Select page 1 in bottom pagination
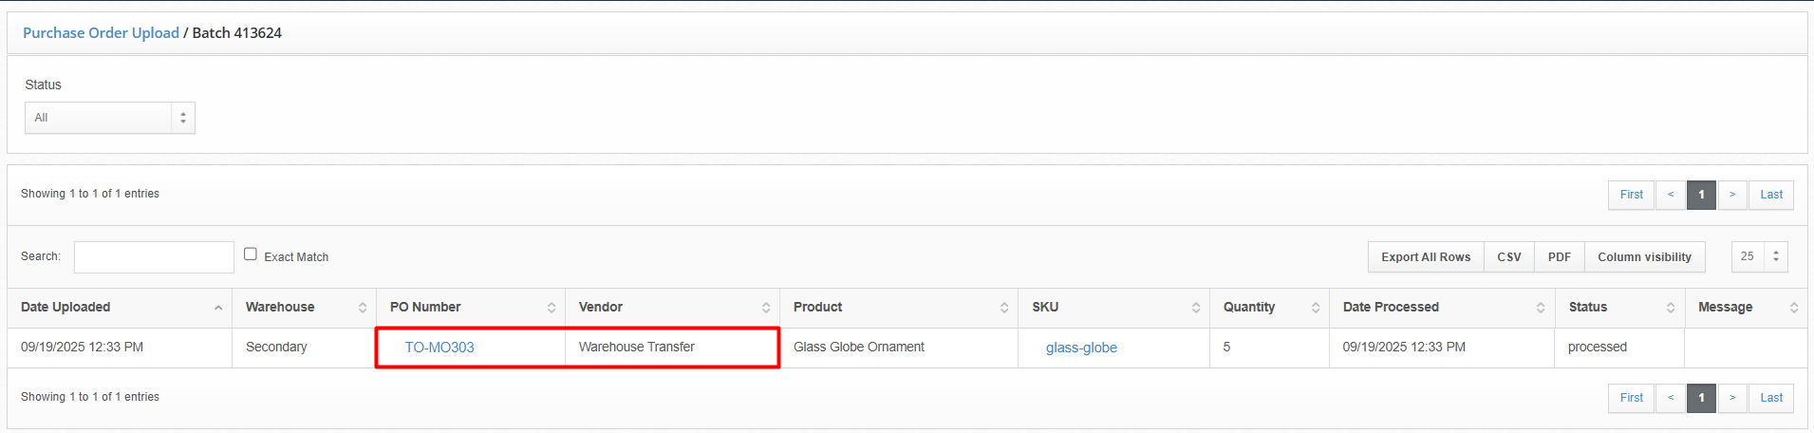This screenshot has height=433, width=1814. tap(1702, 398)
